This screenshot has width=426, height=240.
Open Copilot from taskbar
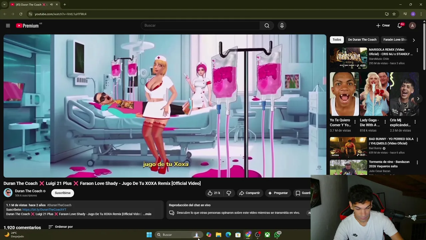tap(209, 235)
